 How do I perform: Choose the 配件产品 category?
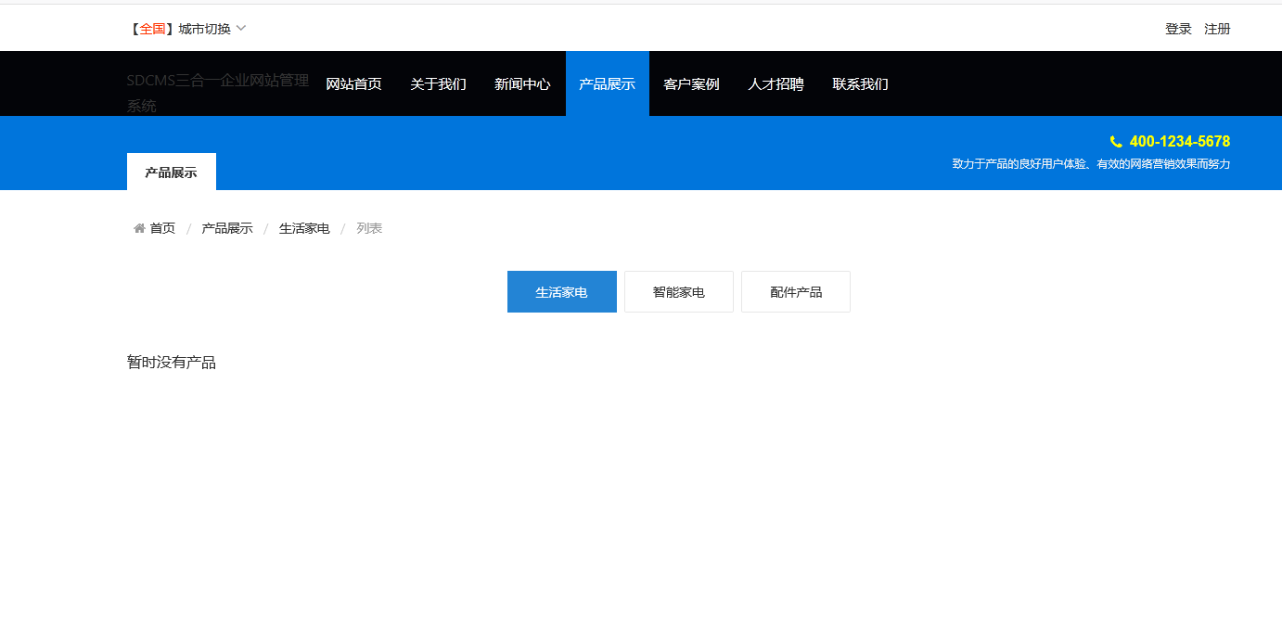[795, 291]
